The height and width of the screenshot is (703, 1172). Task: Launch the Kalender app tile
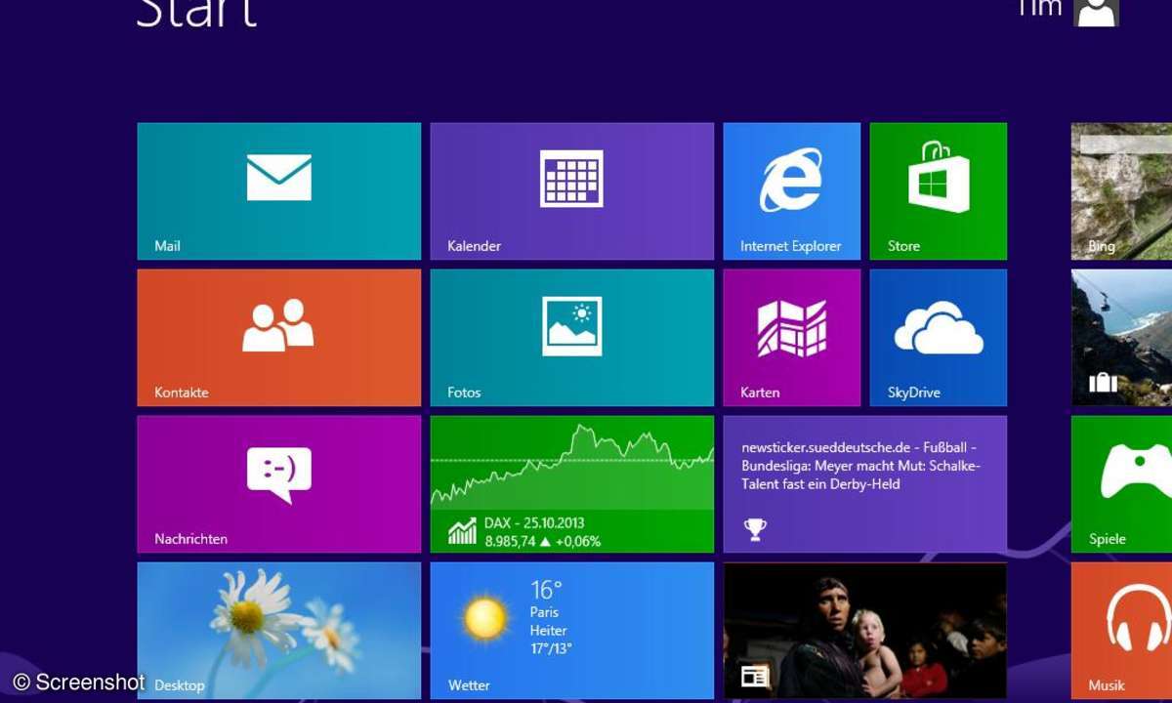(572, 191)
